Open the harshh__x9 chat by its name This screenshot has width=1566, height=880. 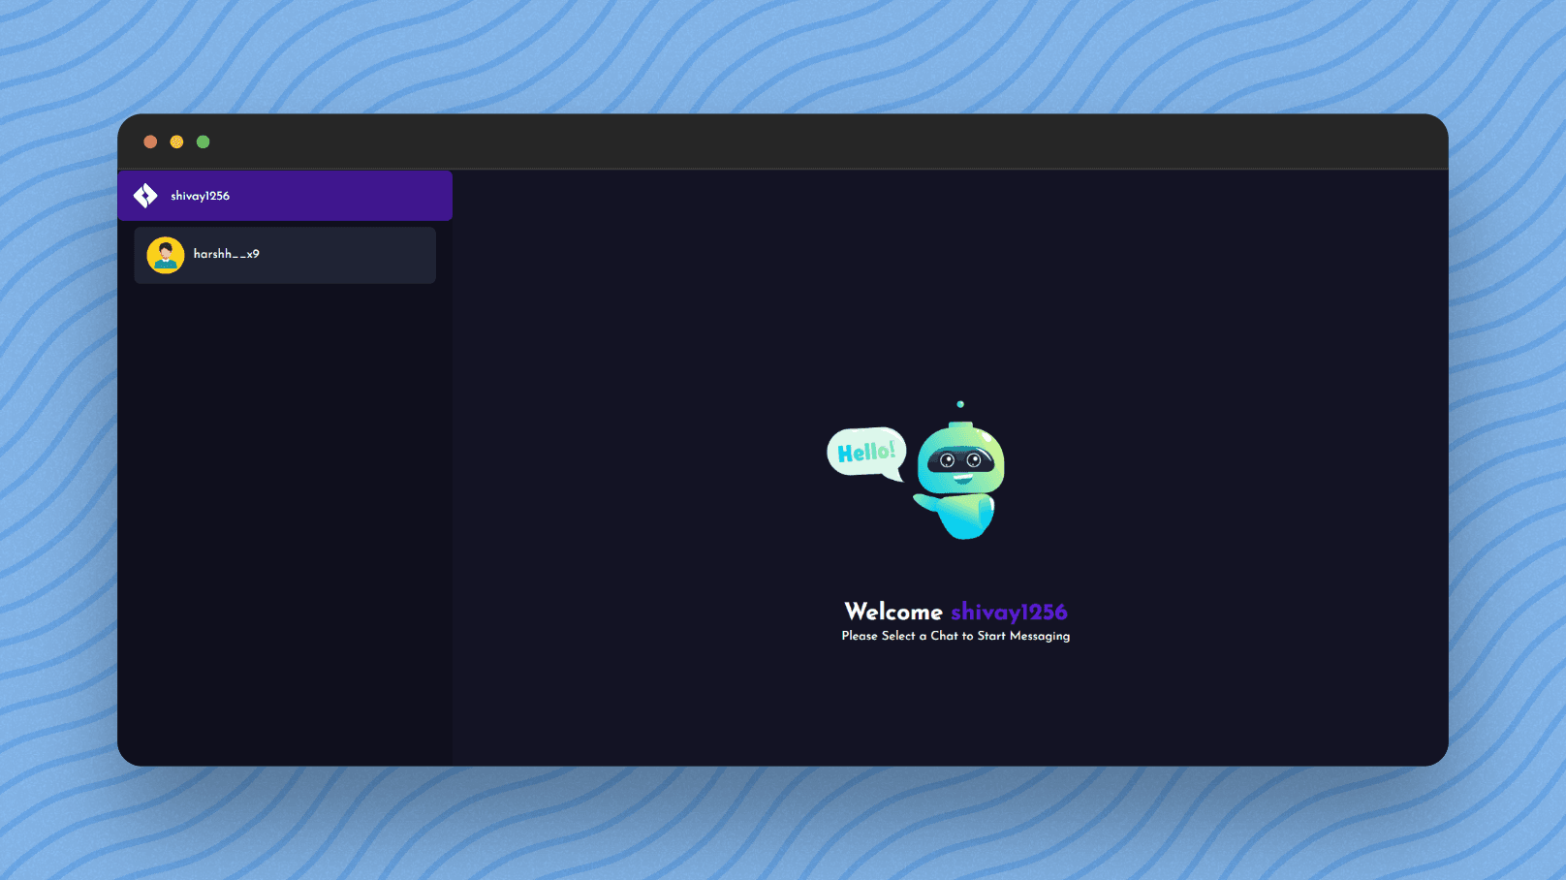[x=226, y=254]
